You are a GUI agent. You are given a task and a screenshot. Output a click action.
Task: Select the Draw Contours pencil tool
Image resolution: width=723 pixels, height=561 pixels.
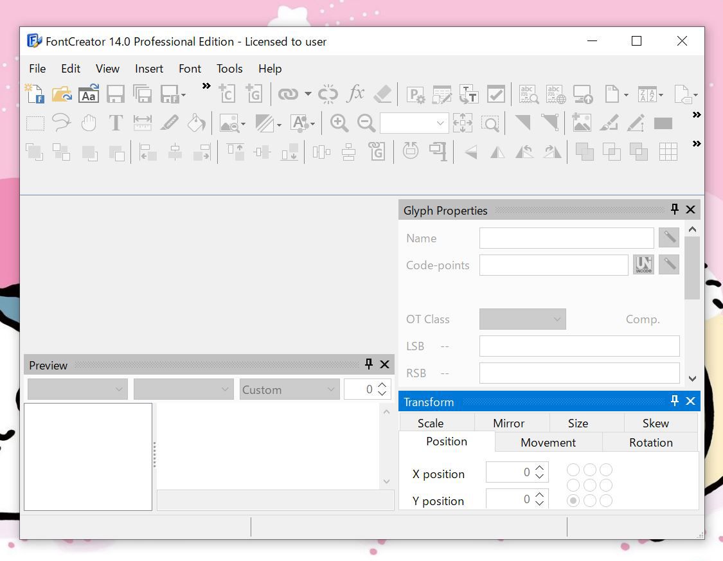170,123
